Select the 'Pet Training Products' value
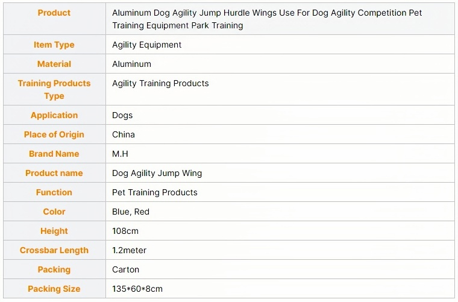This screenshot has height=302, width=458. pos(155,192)
